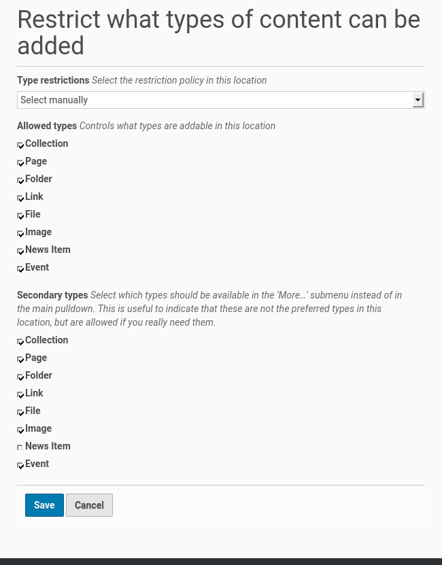Toggle Image checkbox in Allowed types
Viewport: 442px width, 565px height.
(20, 233)
